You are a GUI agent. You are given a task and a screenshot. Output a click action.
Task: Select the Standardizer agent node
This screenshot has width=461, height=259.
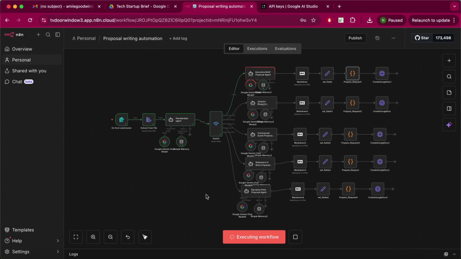pyautogui.click(x=180, y=120)
